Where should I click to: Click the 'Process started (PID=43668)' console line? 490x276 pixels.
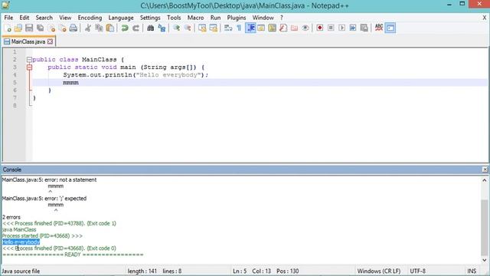[42, 236]
